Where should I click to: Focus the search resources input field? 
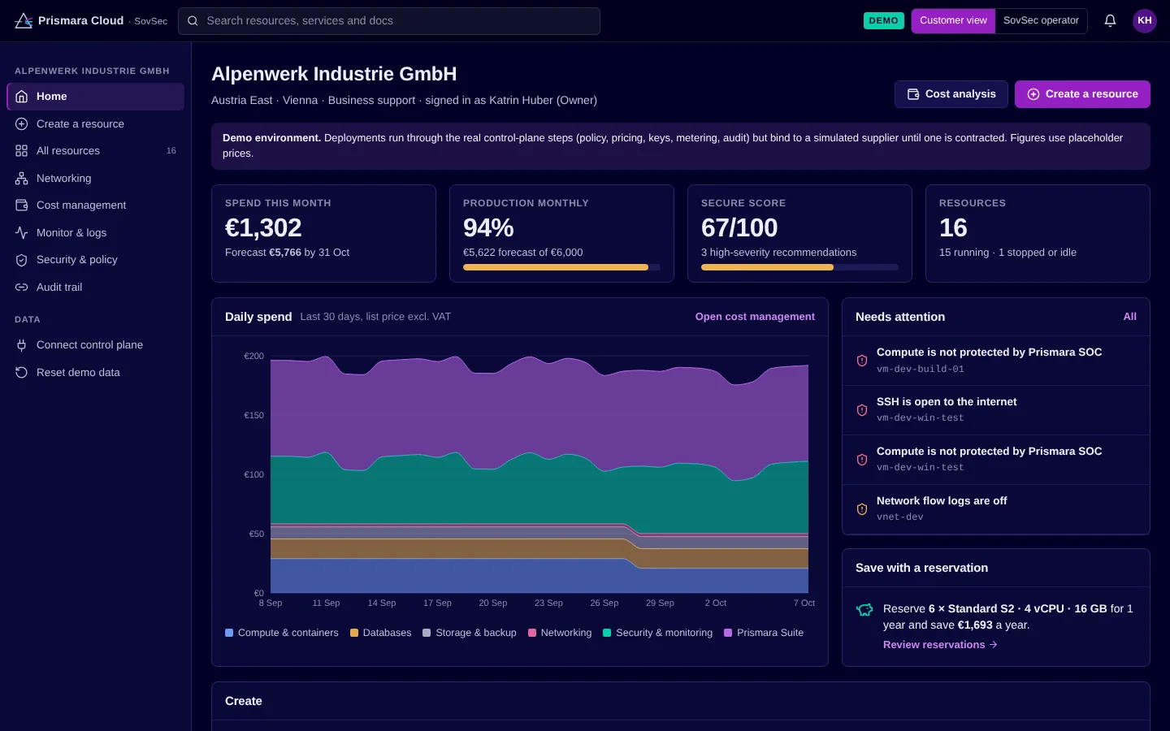tap(389, 21)
